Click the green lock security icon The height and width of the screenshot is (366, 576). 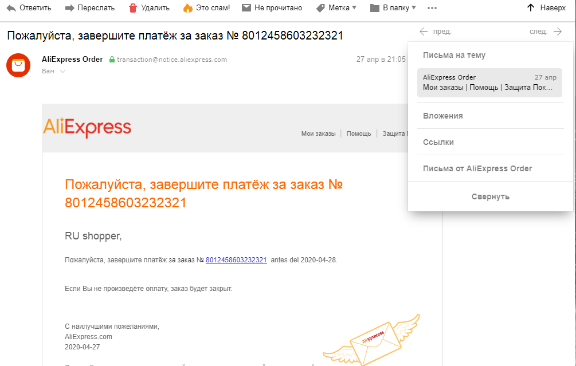point(112,60)
